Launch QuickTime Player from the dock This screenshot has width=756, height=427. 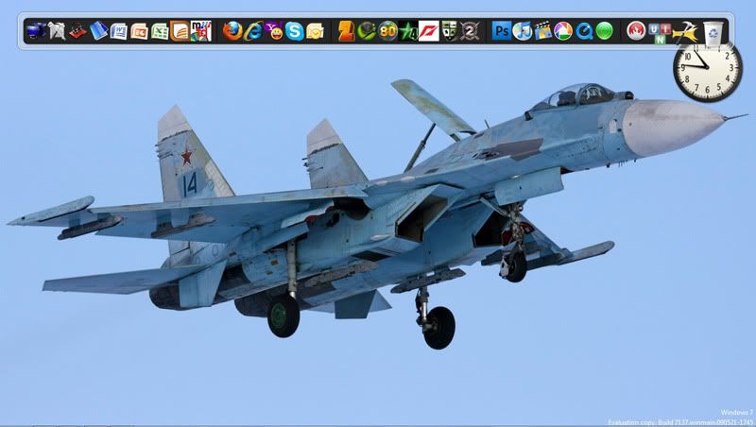tap(584, 31)
